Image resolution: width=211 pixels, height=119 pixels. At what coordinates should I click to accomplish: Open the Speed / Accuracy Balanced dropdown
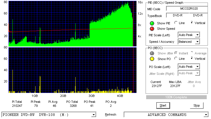coord(189,42)
